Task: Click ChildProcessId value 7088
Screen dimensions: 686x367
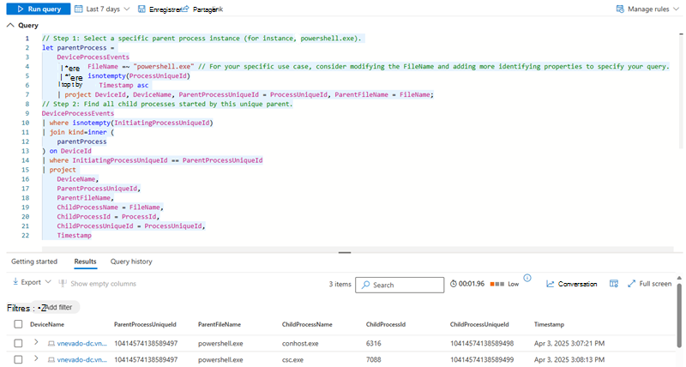Action: (x=374, y=359)
